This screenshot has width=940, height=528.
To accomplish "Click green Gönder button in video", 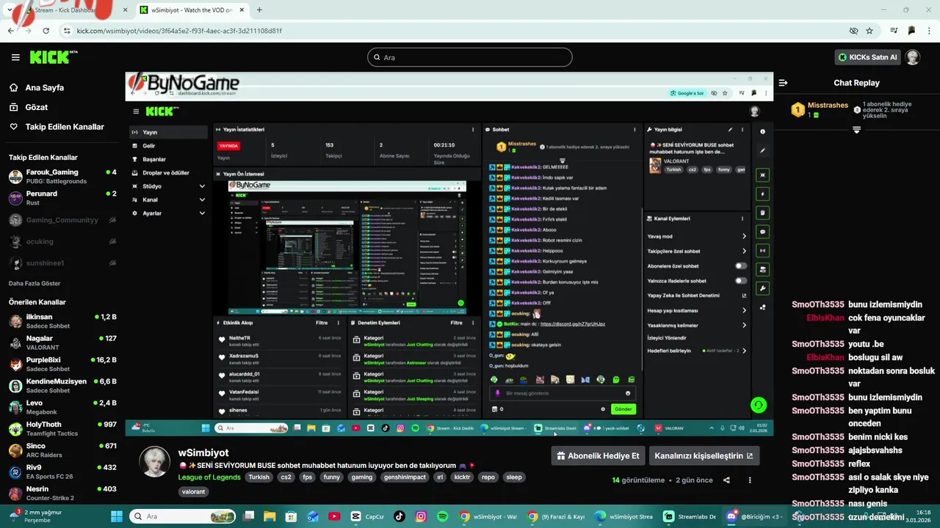I will (623, 409).
